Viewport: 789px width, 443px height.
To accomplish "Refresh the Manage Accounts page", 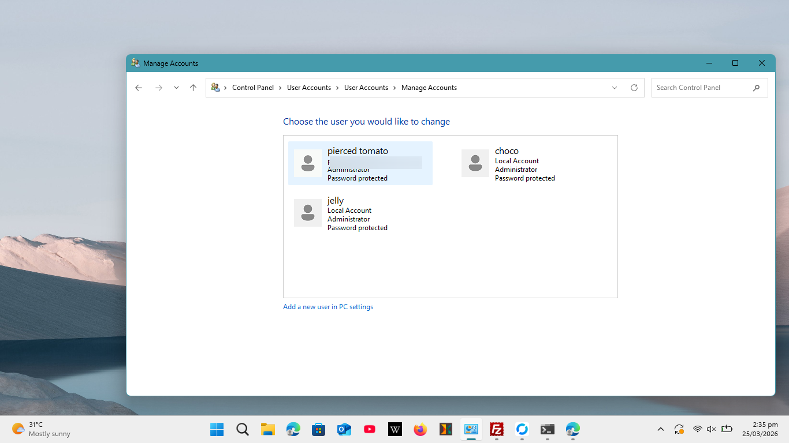I will pyautogui.click(x=634, y=88).
